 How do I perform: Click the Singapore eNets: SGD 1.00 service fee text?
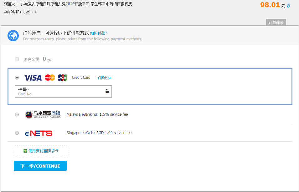pos(99,133)
